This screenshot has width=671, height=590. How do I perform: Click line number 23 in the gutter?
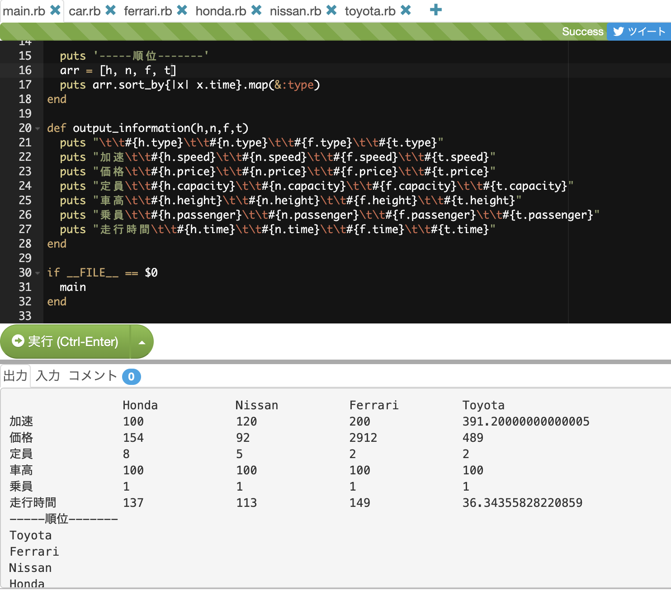click(25, 172)
